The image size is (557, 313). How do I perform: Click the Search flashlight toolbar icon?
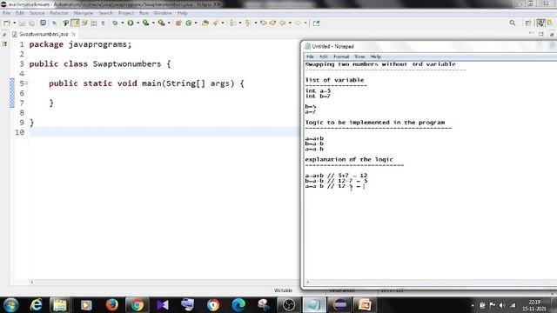[x=215, y=23]
